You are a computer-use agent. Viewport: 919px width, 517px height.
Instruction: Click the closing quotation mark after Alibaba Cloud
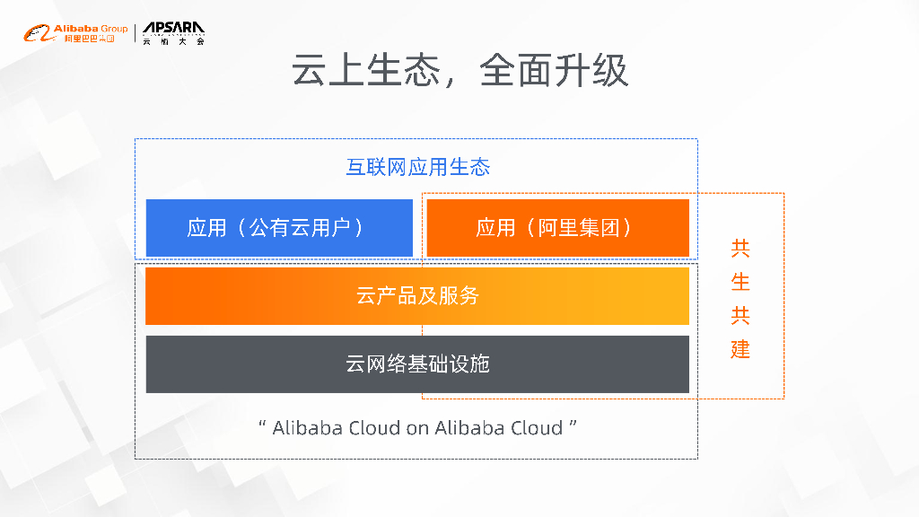coord(573,424)
